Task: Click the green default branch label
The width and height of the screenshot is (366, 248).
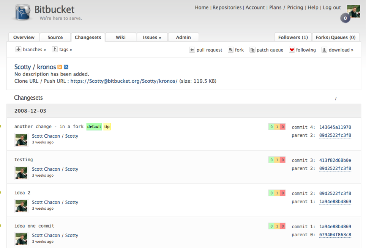Action: click(x=94, y=127)
